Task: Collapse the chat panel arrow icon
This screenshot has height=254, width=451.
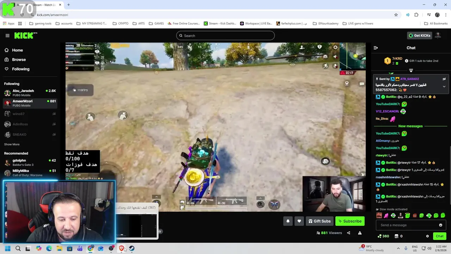Action: [376, 48]
